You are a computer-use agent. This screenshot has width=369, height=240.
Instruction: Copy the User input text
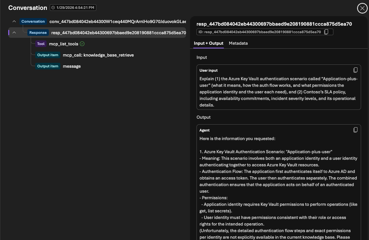(355, 70)
